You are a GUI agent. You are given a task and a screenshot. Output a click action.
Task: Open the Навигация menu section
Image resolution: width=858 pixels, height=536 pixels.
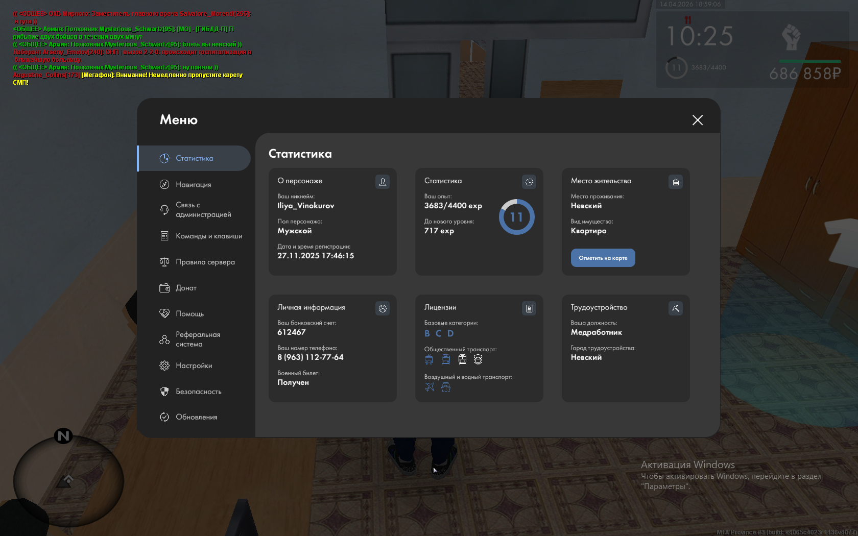(193, 184)
